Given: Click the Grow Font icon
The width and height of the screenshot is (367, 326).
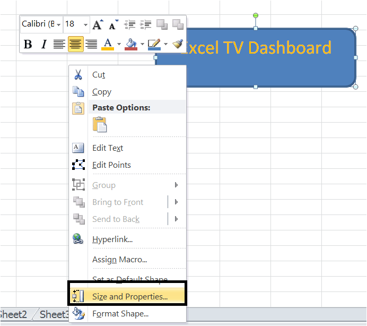Looking at the screenshot, I should (x=98, y=24).
